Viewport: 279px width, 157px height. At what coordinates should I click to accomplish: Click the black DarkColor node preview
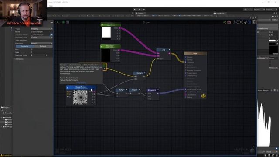105,55
